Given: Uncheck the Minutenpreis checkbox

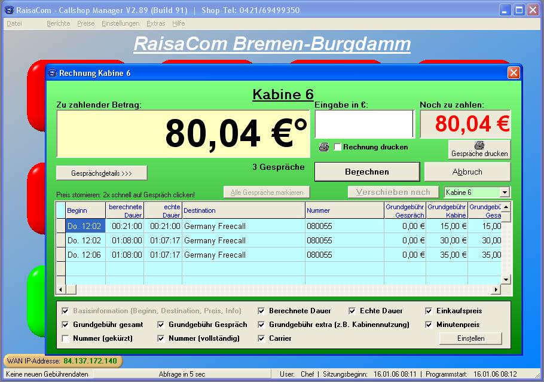Looking at the screenshot, I should [429, 325].
